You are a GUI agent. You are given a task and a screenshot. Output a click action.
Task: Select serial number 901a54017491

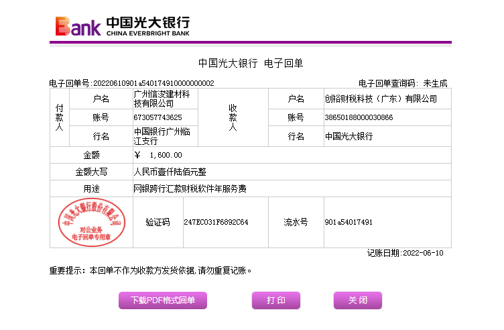[349, 222]
